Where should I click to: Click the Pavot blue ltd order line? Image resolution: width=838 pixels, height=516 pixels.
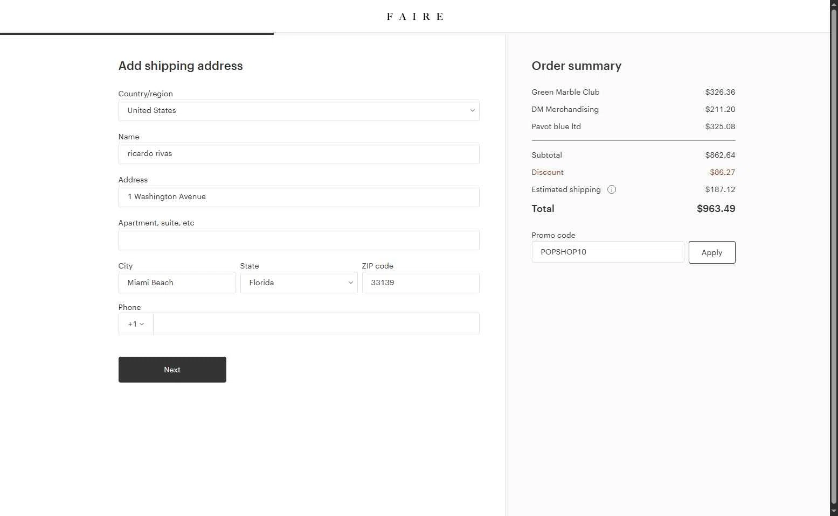coord(556,126)
